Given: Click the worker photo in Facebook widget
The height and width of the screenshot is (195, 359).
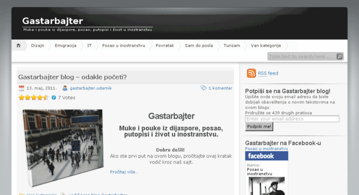Looking at the screenshot, I should point(267,186).
